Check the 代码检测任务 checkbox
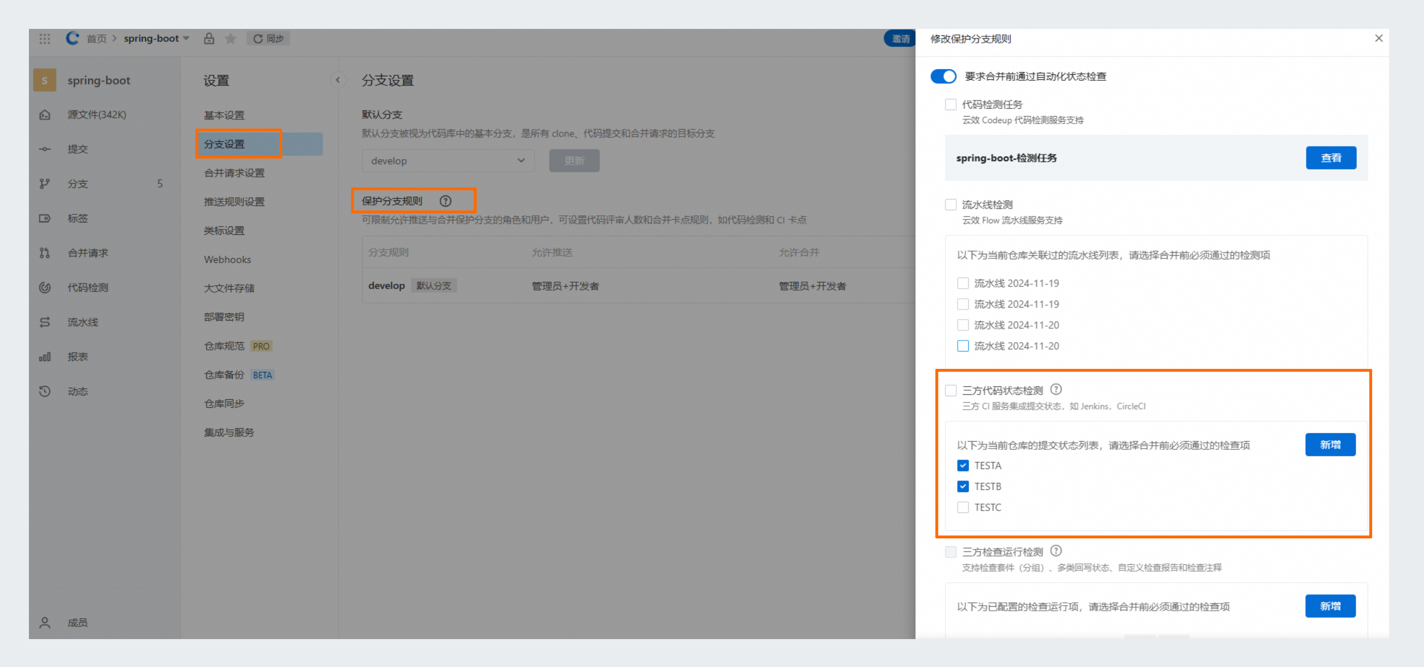The height and width of the screenshot is (667, 1424). (x=951, y=105)
